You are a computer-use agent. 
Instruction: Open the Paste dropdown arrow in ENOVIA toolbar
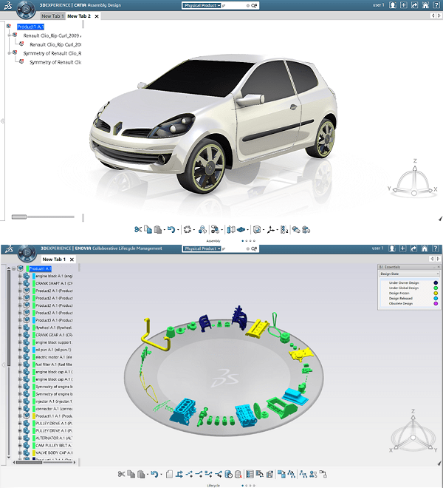tap(148, 475)
